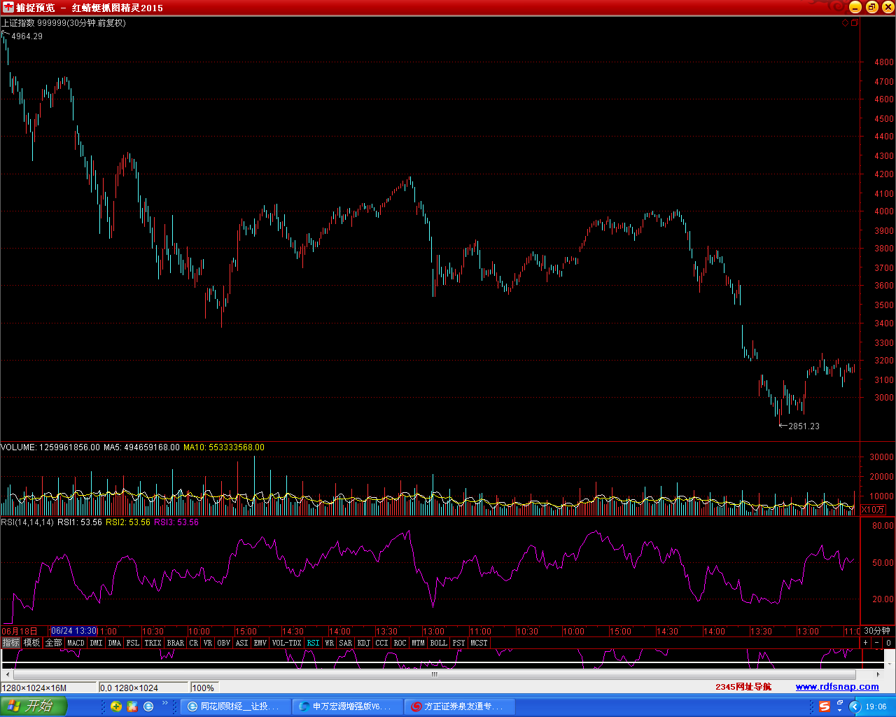Switch indicator to CCI
Image resolution: width=896 pixels, height=717 pixels.
(x=381, y=643)
